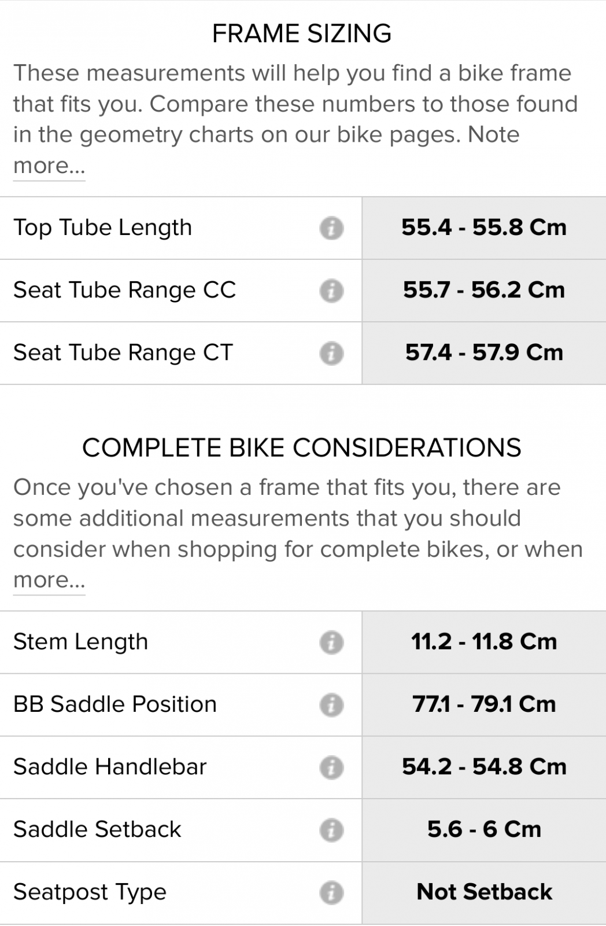Tap the Seatpost Type info icon
Viewport: 606px width, 926px height.
(331, 892)
